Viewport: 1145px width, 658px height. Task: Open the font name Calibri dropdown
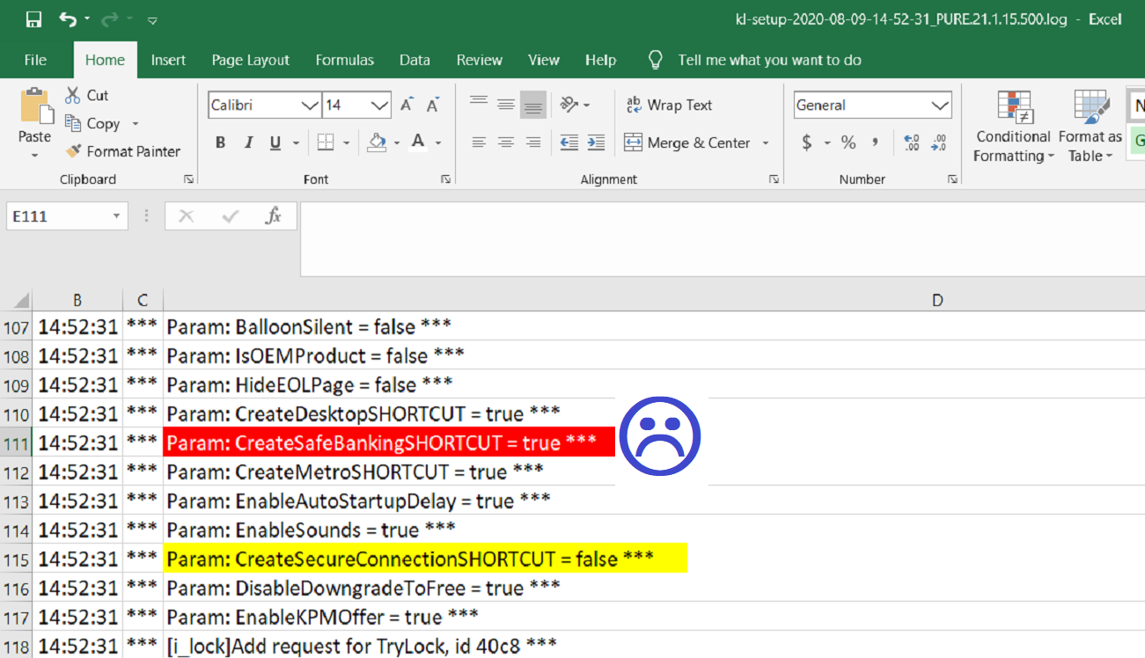click(x=310, y=106)
